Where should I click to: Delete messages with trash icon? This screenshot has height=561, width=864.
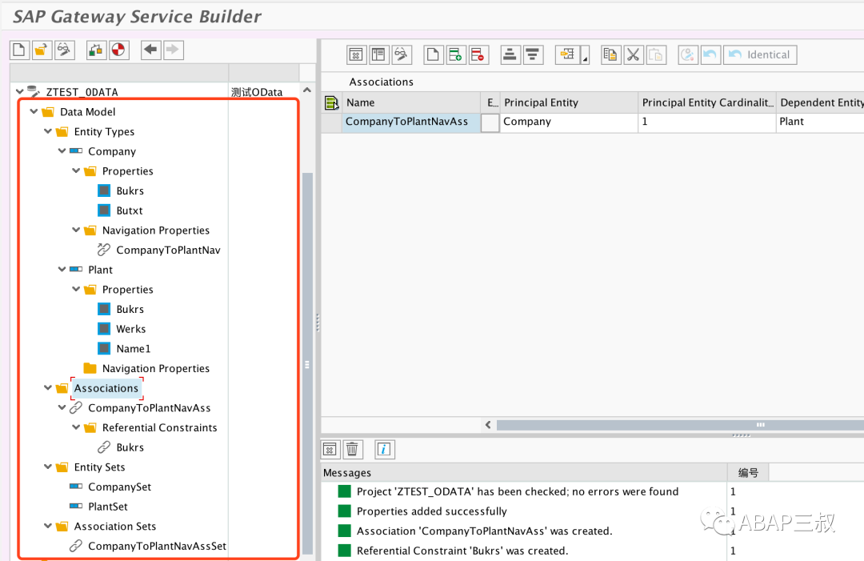[353, 450]
